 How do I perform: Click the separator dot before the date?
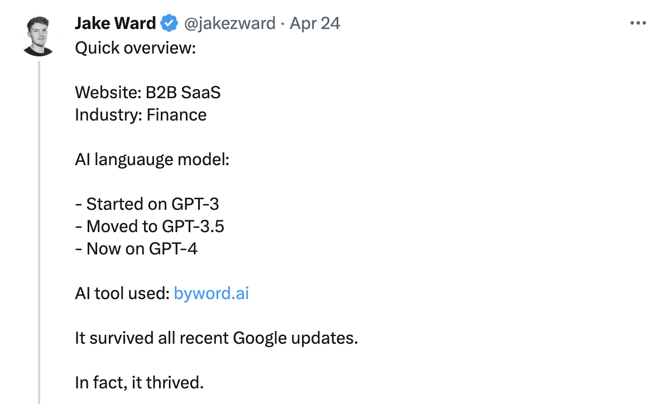(x=282, y=23)
